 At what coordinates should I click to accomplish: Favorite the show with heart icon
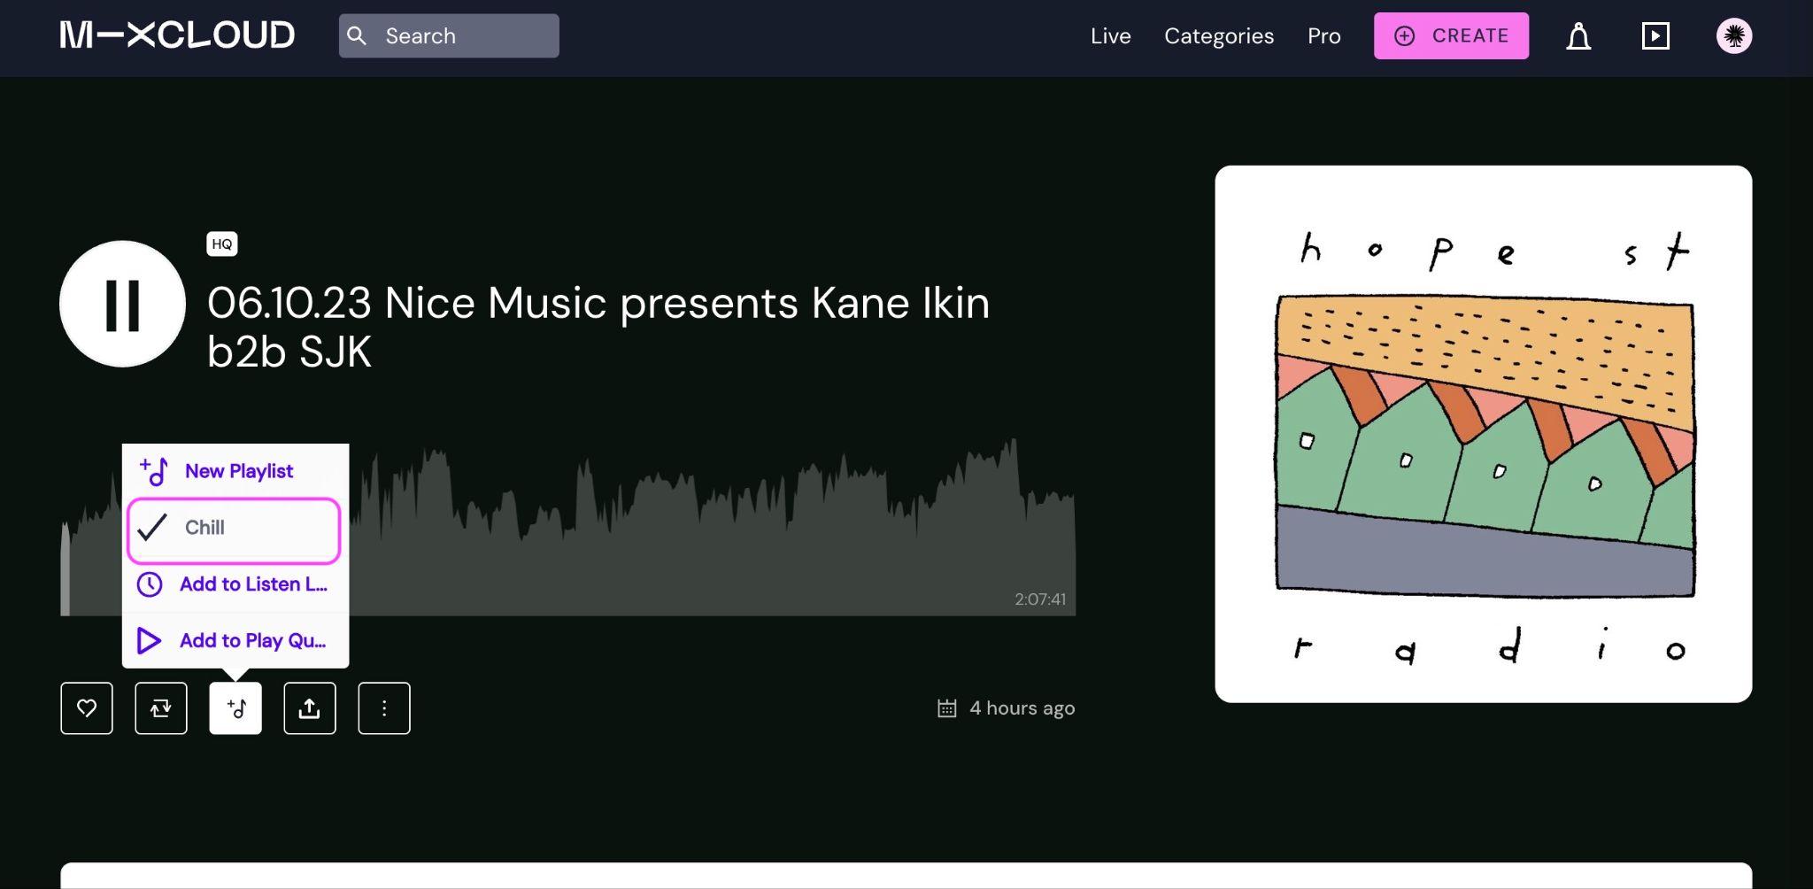pyautogui.click(x=87, y=708)
